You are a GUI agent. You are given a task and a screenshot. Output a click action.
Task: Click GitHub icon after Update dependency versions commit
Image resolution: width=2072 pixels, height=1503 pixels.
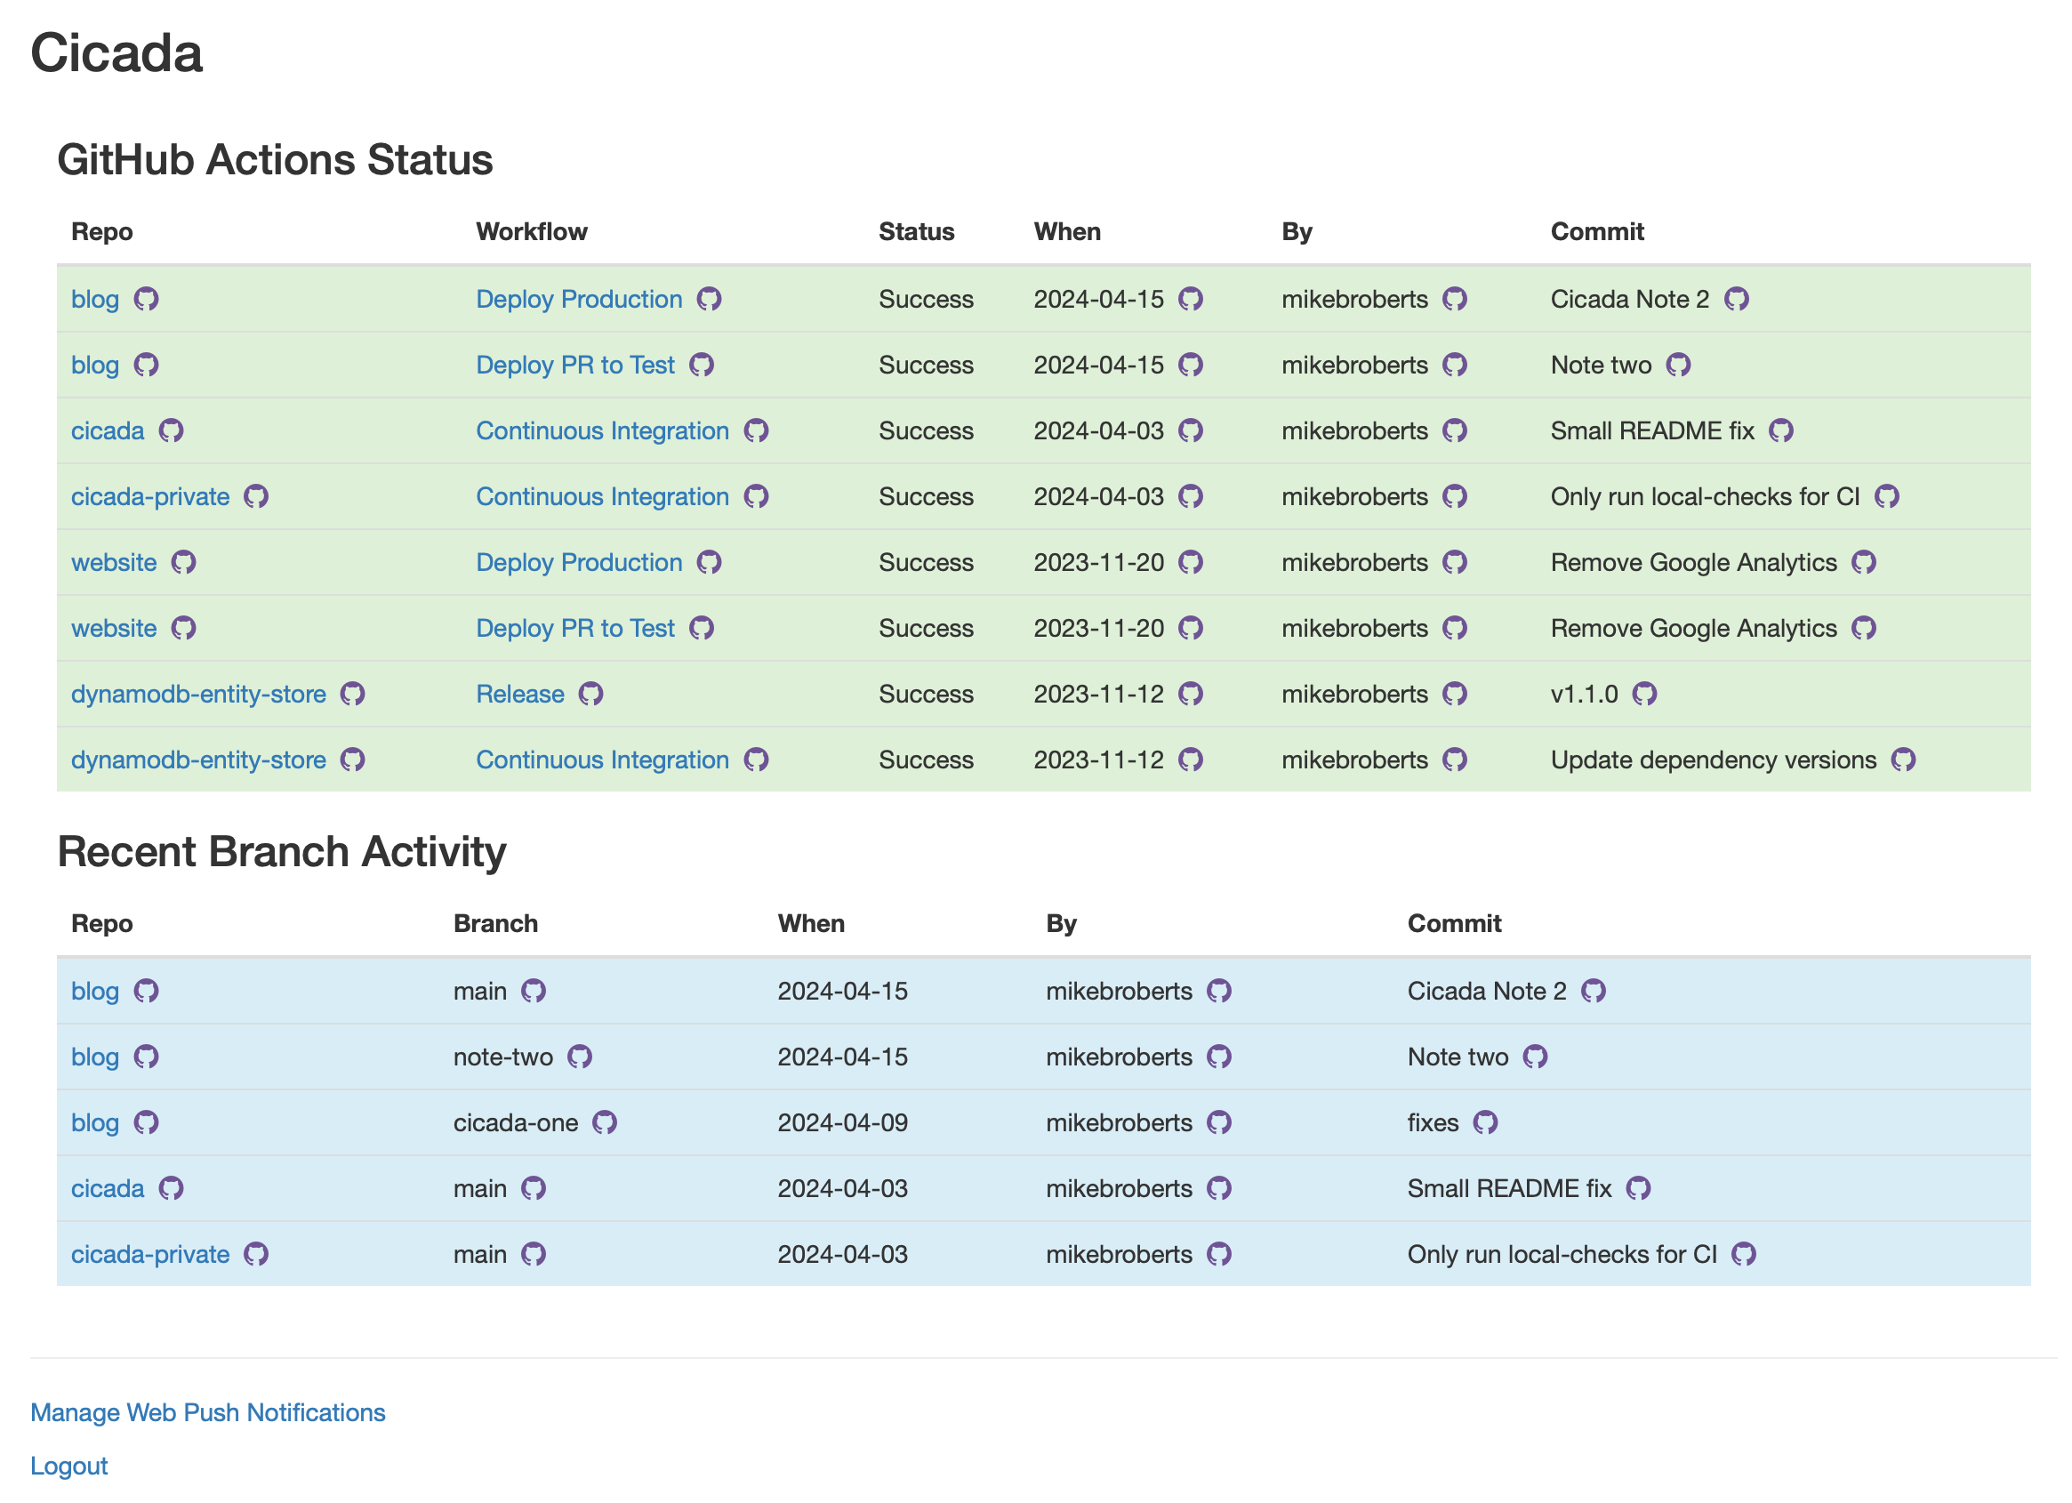click(1903, 760)
